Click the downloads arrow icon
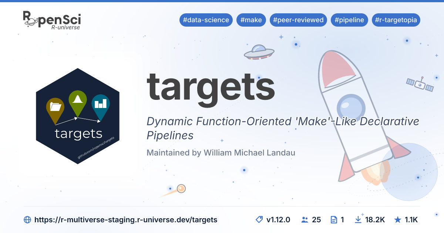 click(x=358, y=220)
